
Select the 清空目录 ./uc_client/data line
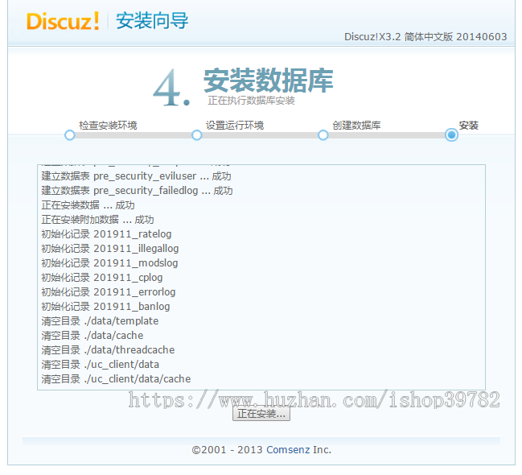(x=101, y=365)
